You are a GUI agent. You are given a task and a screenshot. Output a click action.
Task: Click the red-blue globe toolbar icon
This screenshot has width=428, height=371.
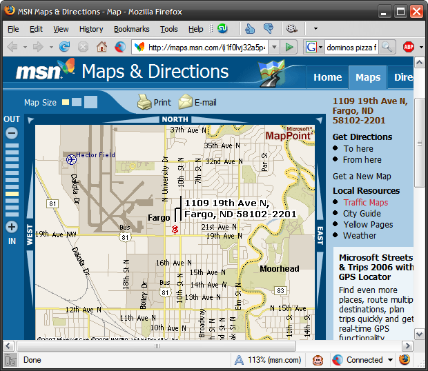(120, 47)
